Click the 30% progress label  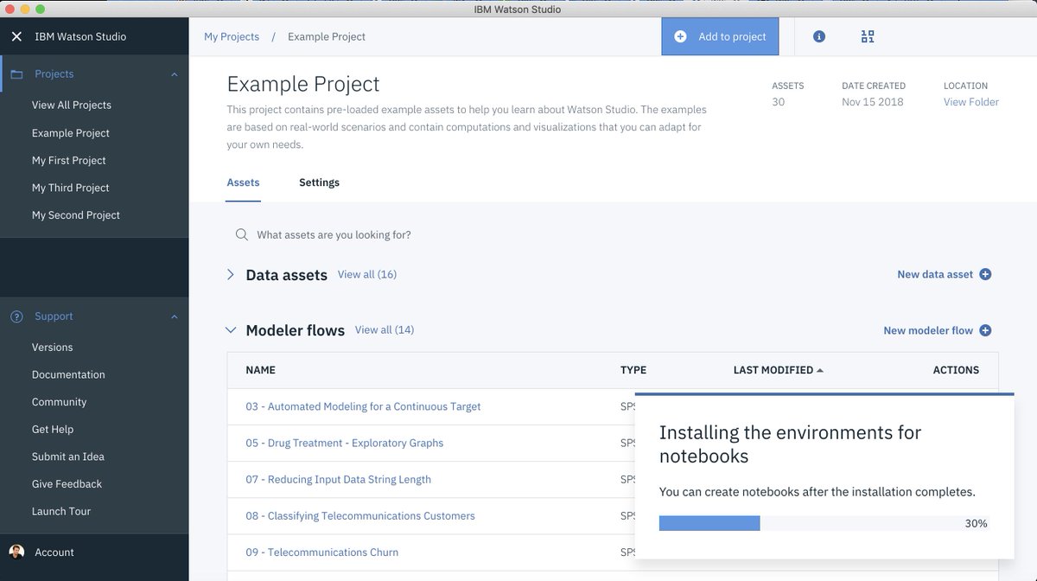(977, 523)
